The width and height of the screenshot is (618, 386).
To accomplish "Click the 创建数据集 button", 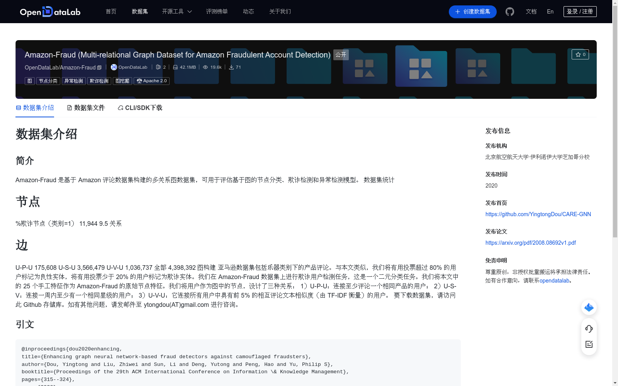I will (x=473, y=12).
